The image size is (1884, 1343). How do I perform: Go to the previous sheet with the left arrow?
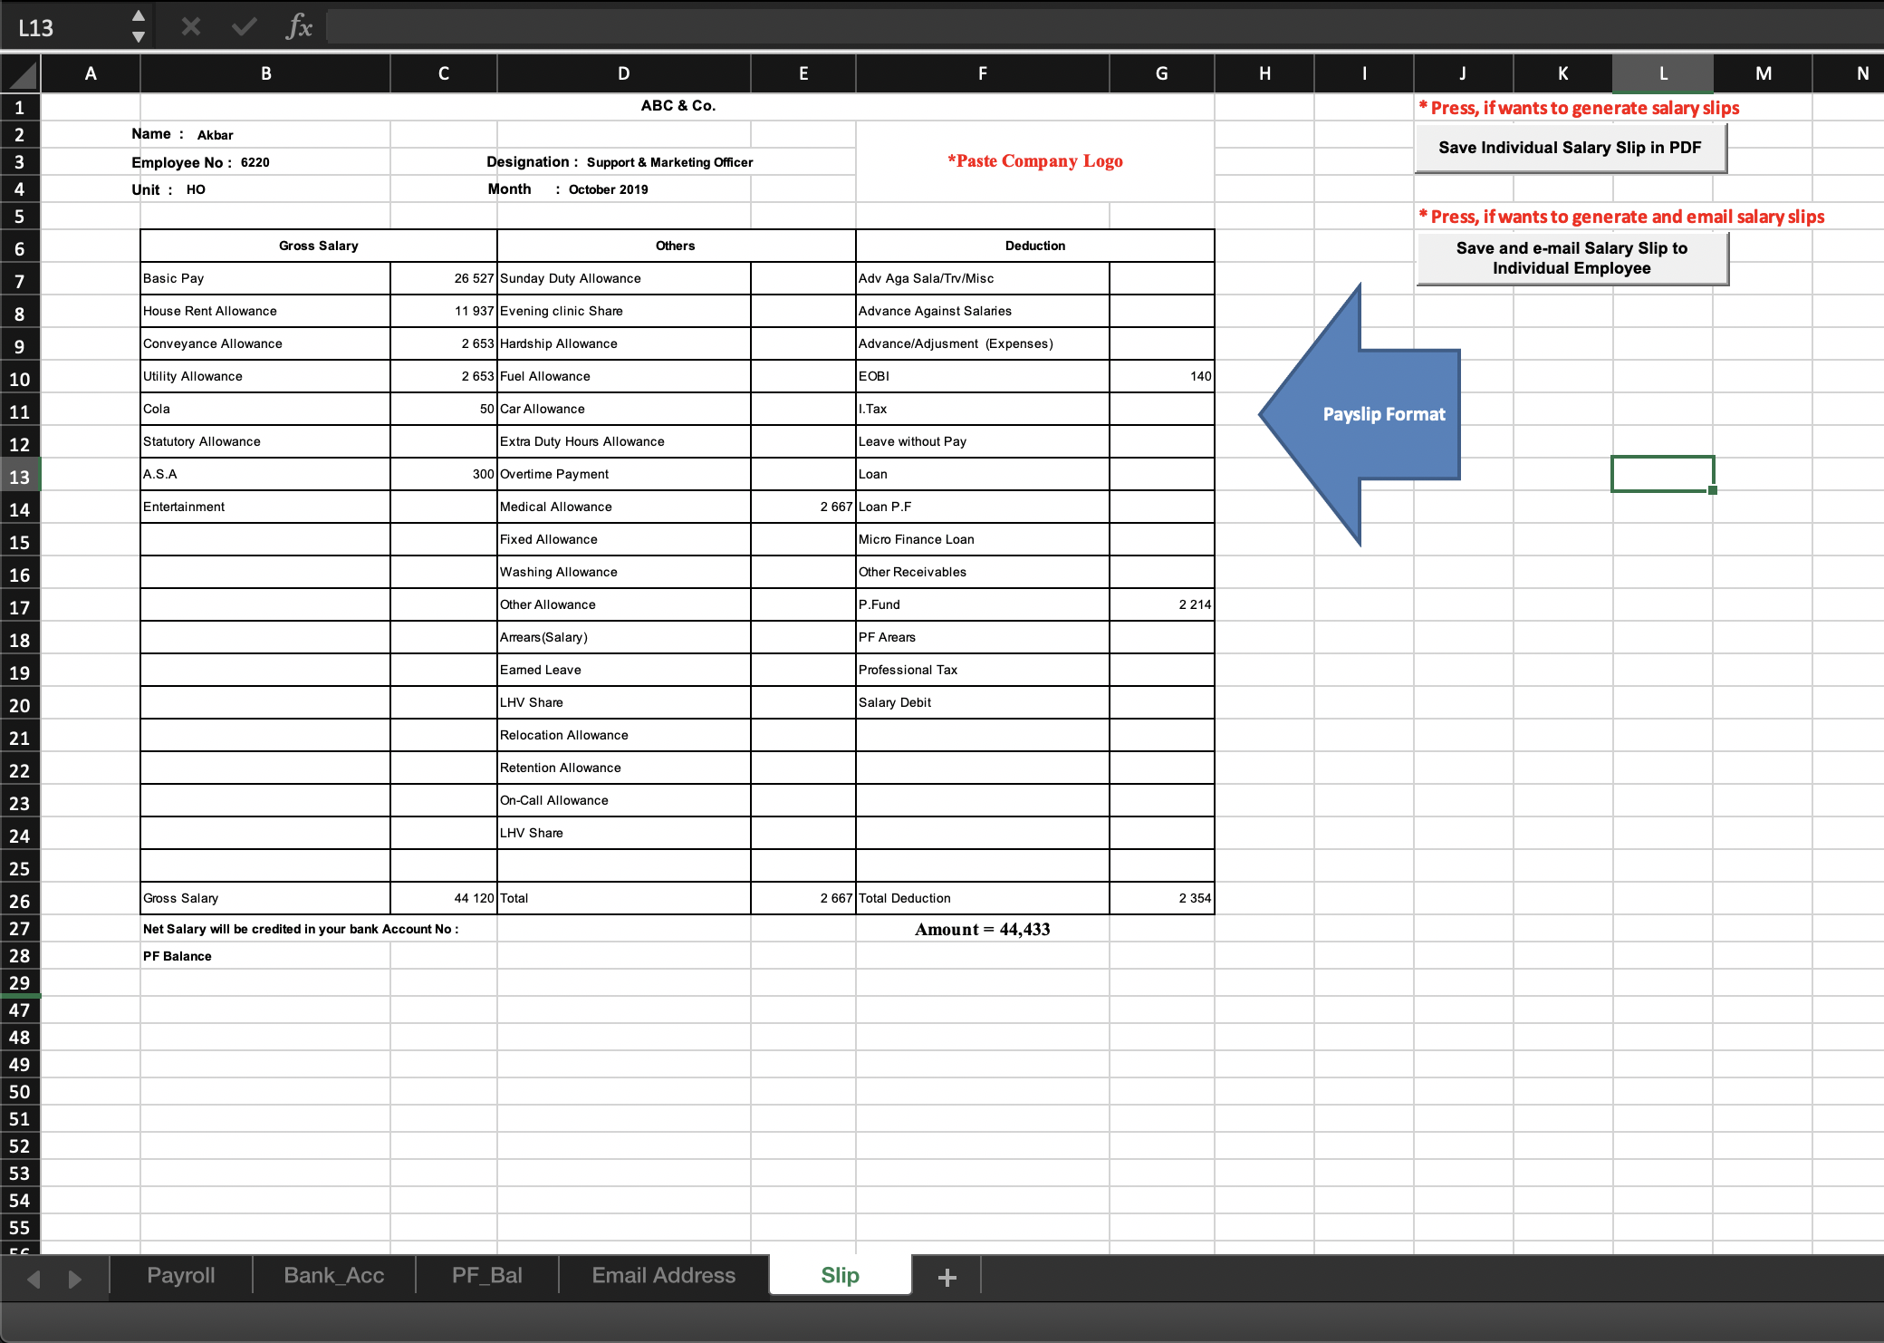[x=34, y=1279]
